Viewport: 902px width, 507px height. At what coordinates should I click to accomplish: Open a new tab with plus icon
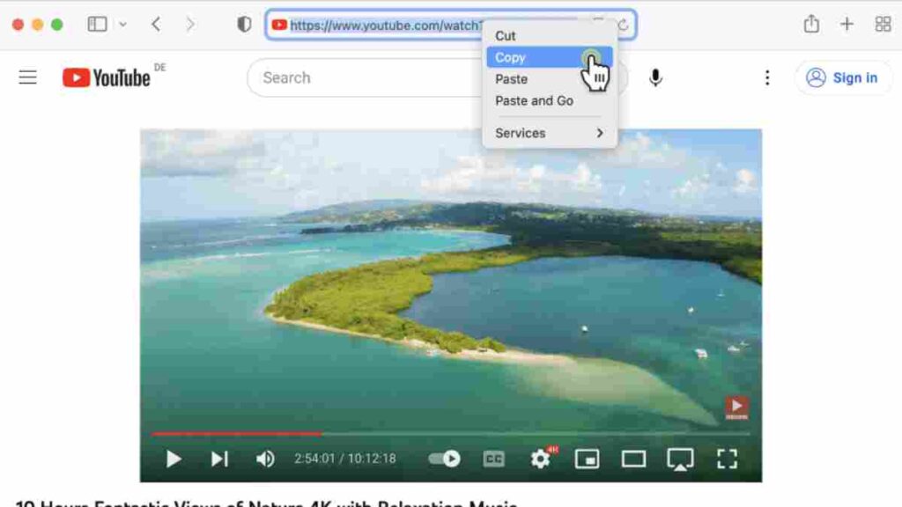point(847,24)
